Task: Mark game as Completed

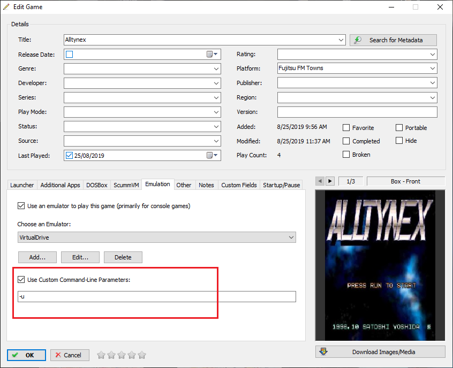Action: 346,141
